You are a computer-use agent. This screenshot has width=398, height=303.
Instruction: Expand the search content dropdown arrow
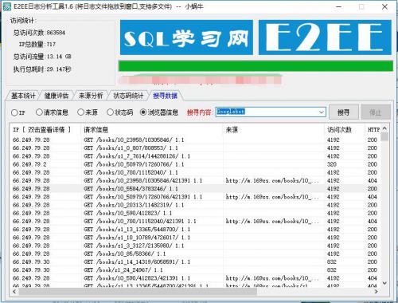pyautogui.click(x=322, y=112)
